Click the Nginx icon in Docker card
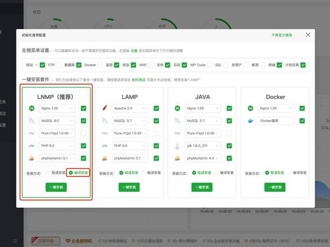The image size is (330, 247). [x=250, y=108]
